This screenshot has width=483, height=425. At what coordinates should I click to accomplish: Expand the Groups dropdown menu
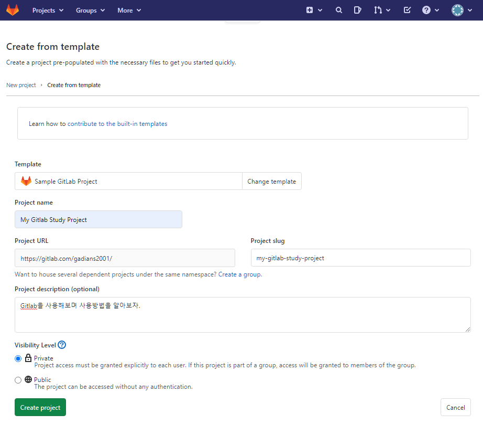tap(90, 10)
